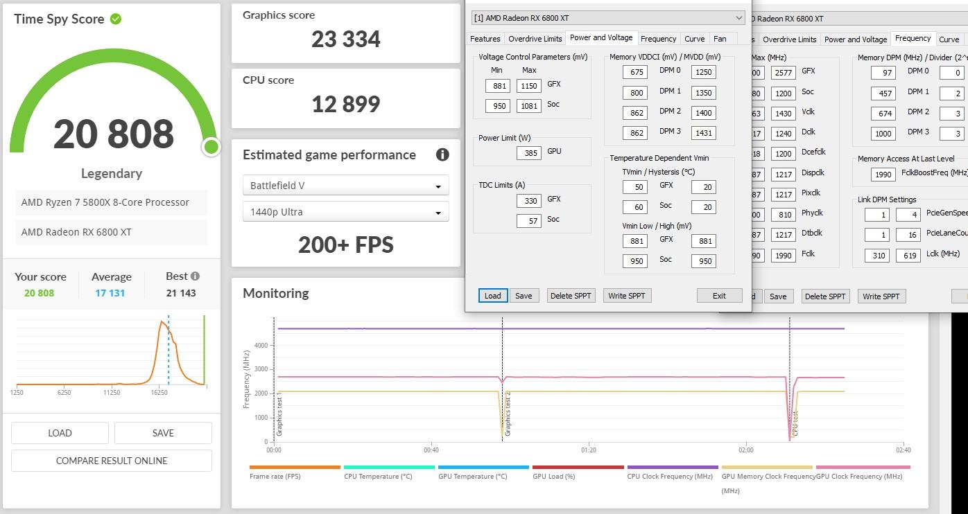
Task: Click the best score value 21 143
Action: tap(181, 293)
